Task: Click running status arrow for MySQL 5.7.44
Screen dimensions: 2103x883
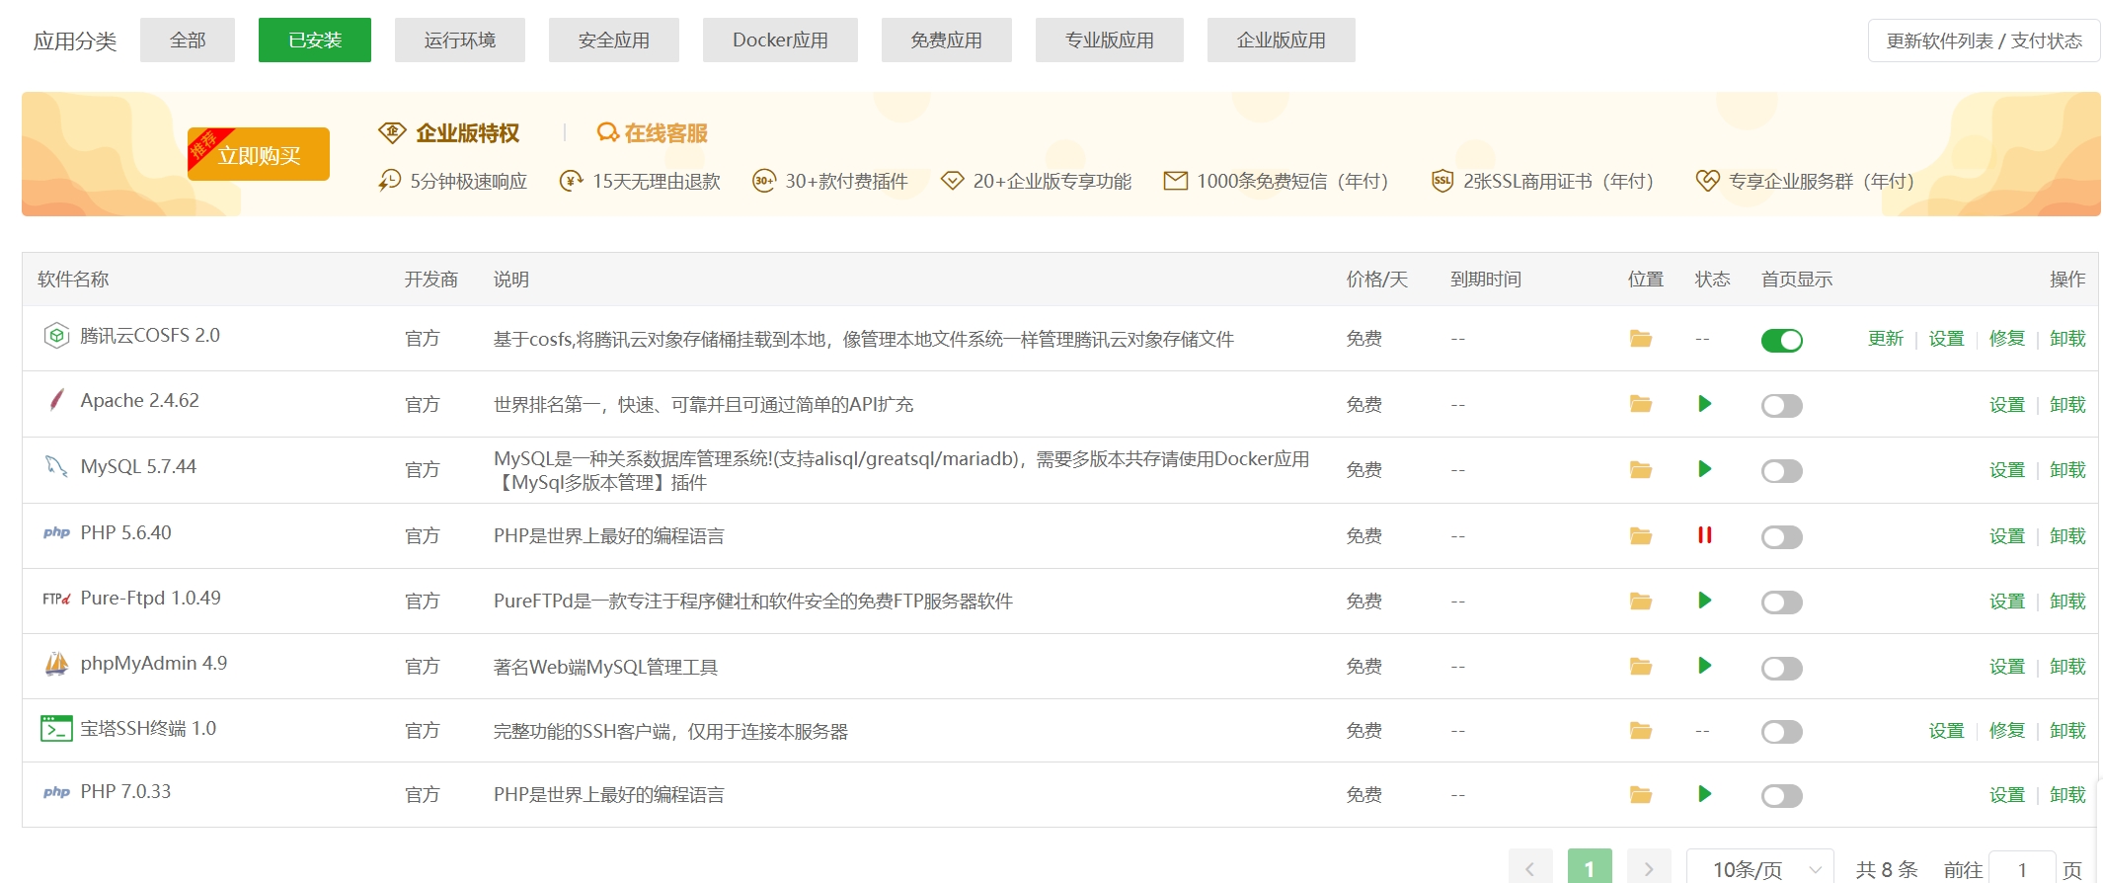Action: [1704, 469]
